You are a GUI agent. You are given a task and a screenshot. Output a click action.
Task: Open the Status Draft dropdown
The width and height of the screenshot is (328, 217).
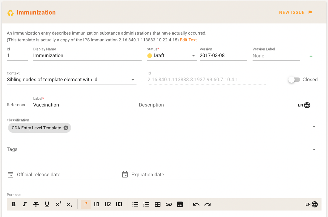194,56
